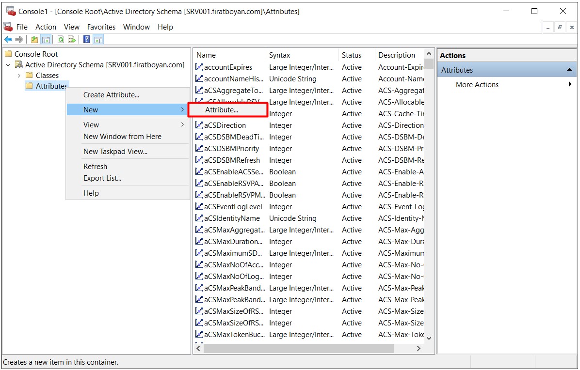Click the aCSMaxDuration... attribute icon

(x=199, y=242)
